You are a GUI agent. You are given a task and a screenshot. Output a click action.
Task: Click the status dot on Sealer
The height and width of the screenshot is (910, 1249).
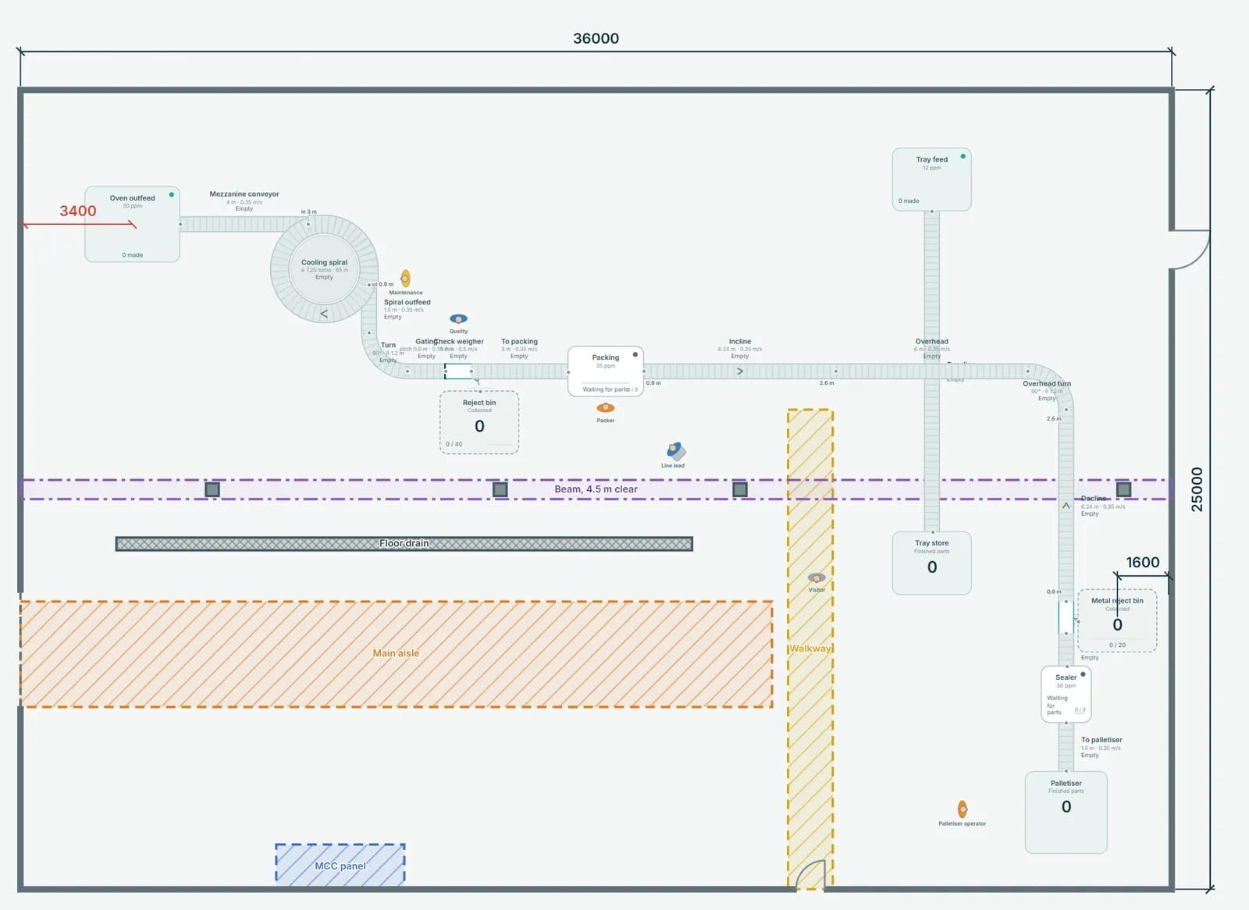click(x=1083, y=674)
